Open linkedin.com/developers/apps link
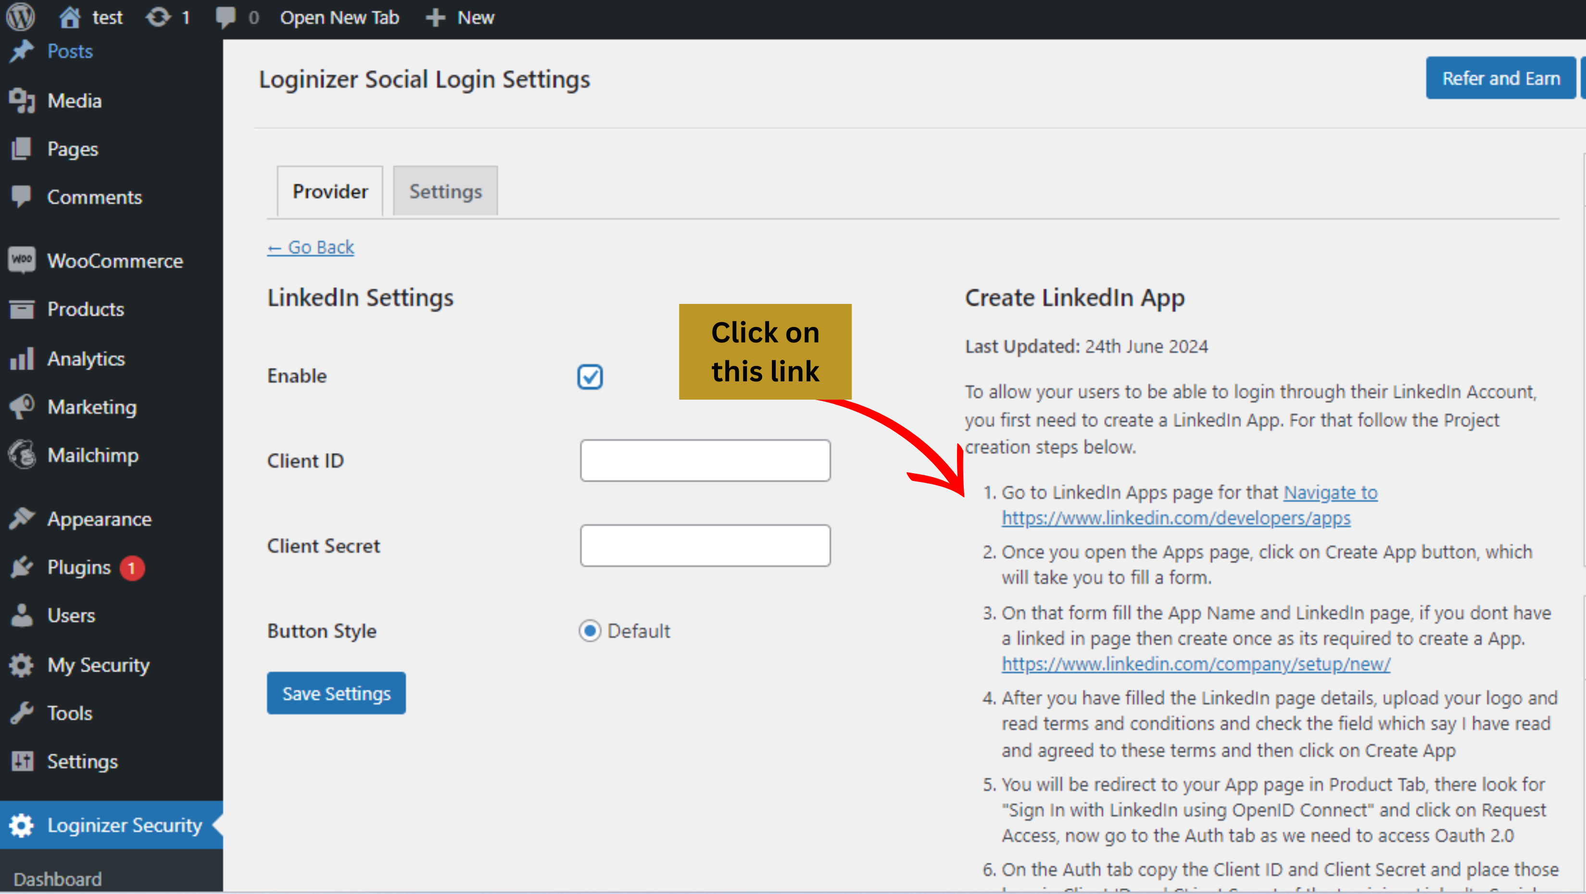The height and width of the screenshot is (894, 1586). [x=1176, y=518]
